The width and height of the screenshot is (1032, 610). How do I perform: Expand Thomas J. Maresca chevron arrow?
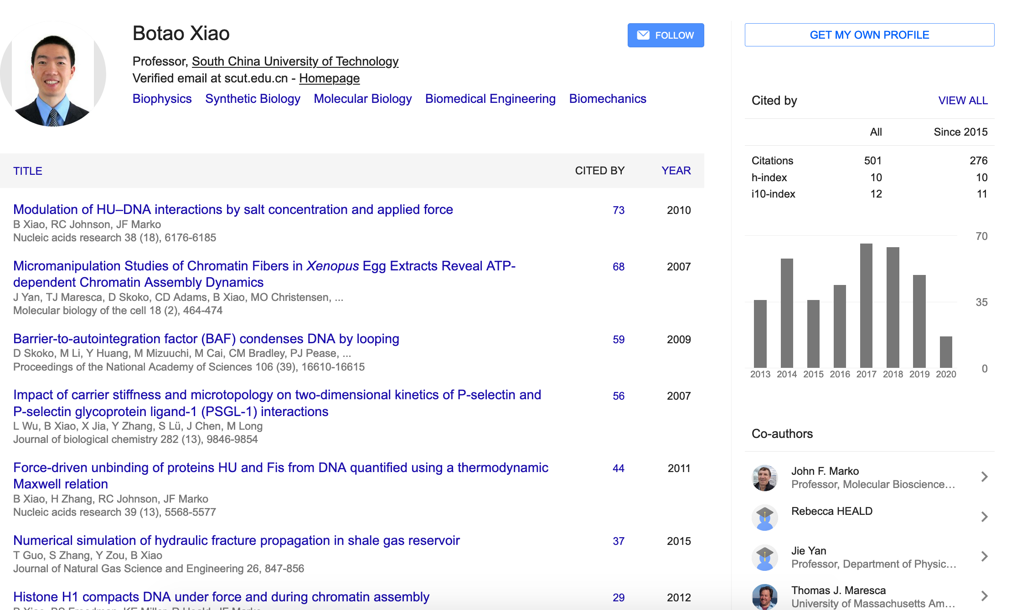[x=984, y=596]
